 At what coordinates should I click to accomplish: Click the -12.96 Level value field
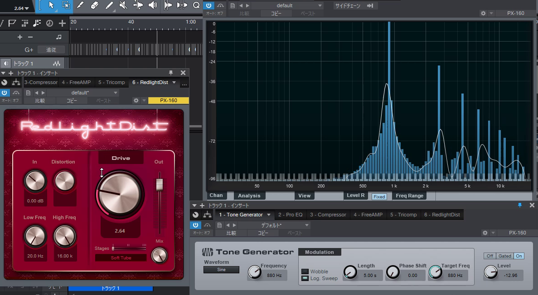(x=510, y=275)
